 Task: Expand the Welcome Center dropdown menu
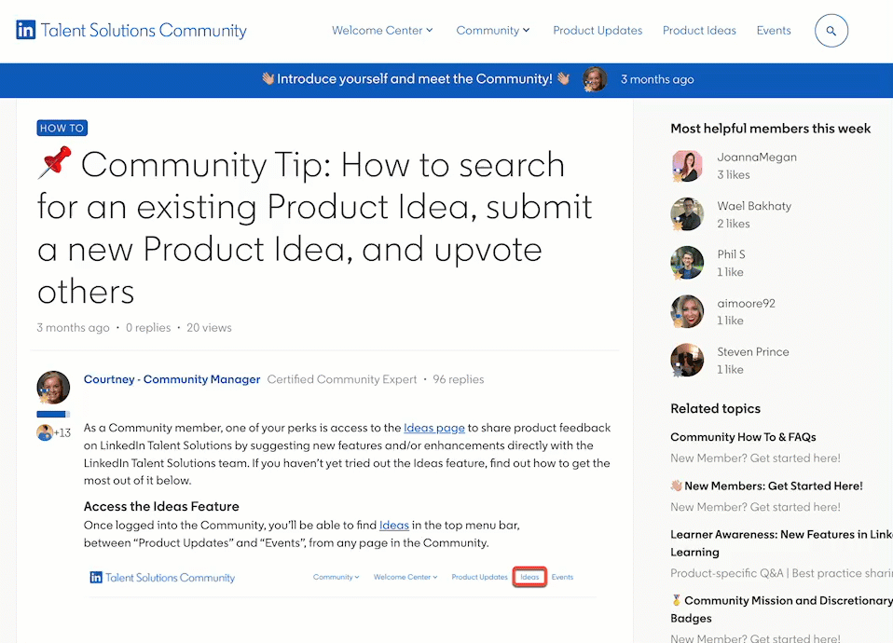coord(382,30)
